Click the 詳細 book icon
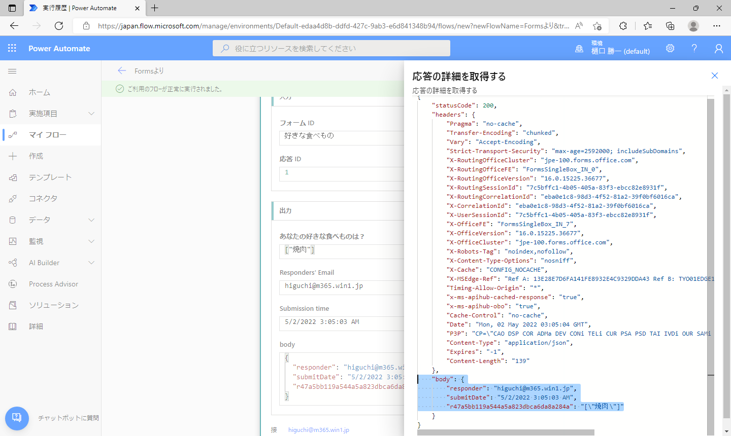The height and width of the screenshot is (436, 731). tap(13, 326)
